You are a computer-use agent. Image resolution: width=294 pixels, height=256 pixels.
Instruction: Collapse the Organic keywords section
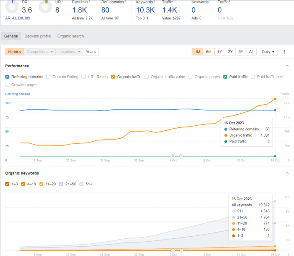pyautogui.click(x=287, y=173)
